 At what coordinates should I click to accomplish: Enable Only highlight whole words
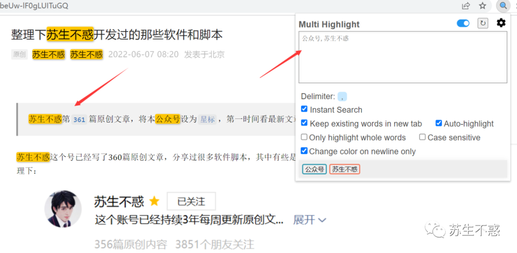click(304, 137)
